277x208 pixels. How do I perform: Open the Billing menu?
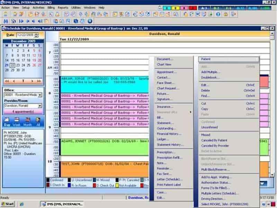pyautogui.click(x=51, y=8)
